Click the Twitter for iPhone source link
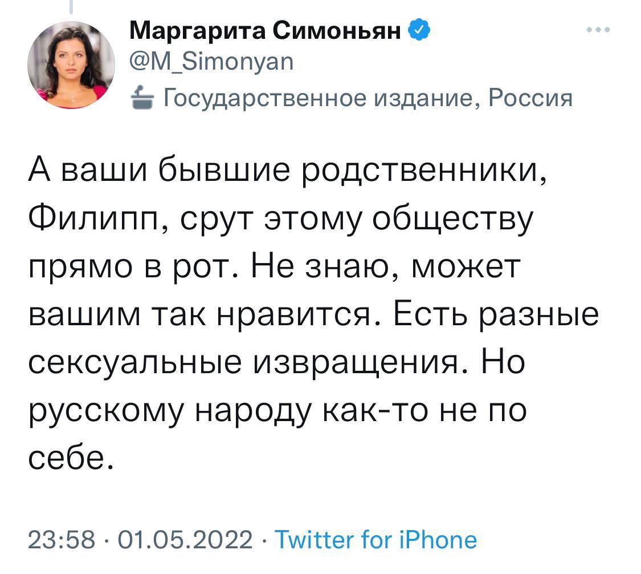Image resolution: width=641 pixels, height=574 pixels. point(375,540)
